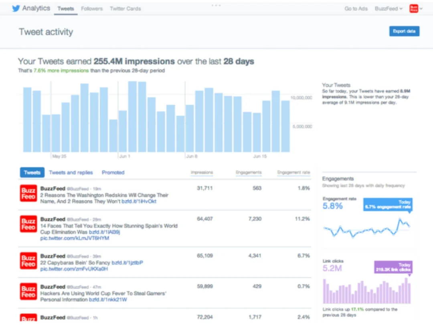Click the 6.7% engagement rate value
This screenshot has height=325, width=433.
(304, 255)
